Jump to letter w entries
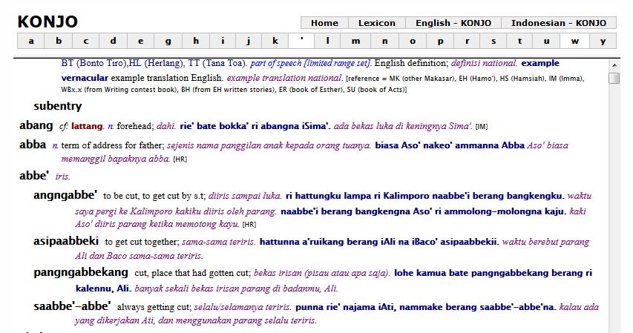The width and height of the screenshot is (633, 333). (x=575, y=42)
